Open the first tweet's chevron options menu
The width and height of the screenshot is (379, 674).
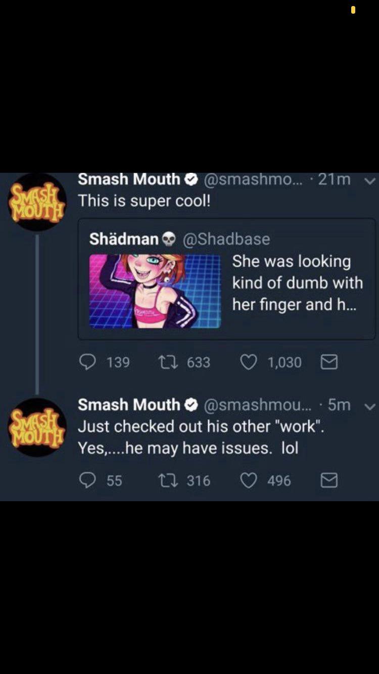coord(370,180)
